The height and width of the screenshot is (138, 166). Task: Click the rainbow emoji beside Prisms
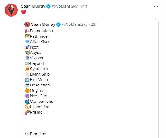click(x=27, y=112)
